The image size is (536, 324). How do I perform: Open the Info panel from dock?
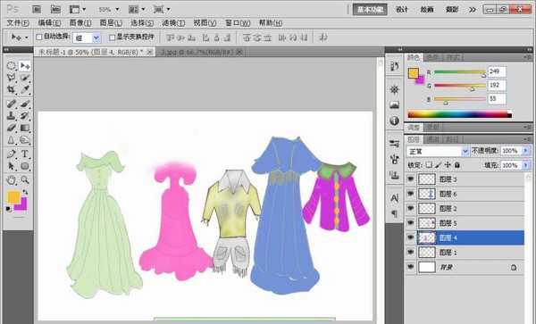tap(395, 120)
